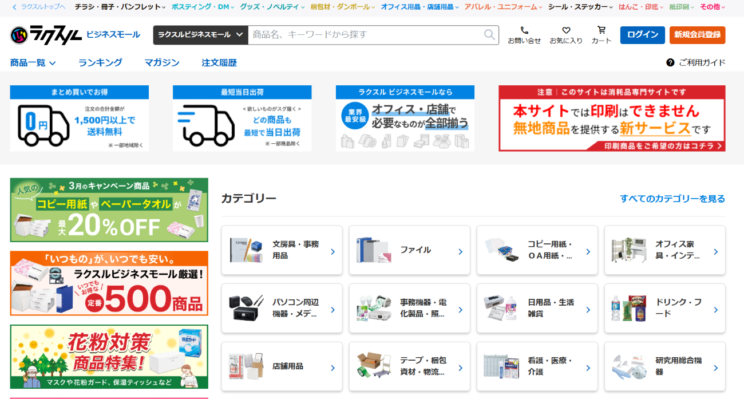Click the question mark guide icon

(x=670, y=62)
